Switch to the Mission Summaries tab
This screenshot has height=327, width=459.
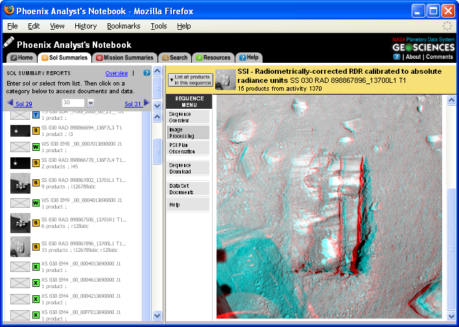(124, 58)
